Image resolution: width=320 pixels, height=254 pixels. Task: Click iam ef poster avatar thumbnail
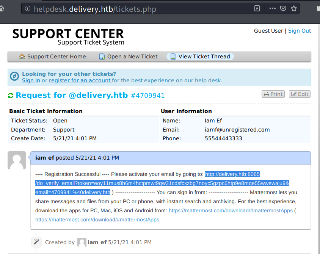coord(17,160)
